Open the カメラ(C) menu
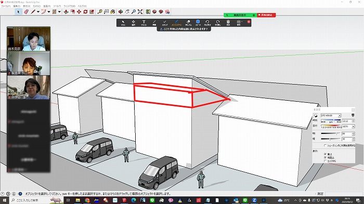This screenshot has height=204, width=364. [x=37, y=6]
